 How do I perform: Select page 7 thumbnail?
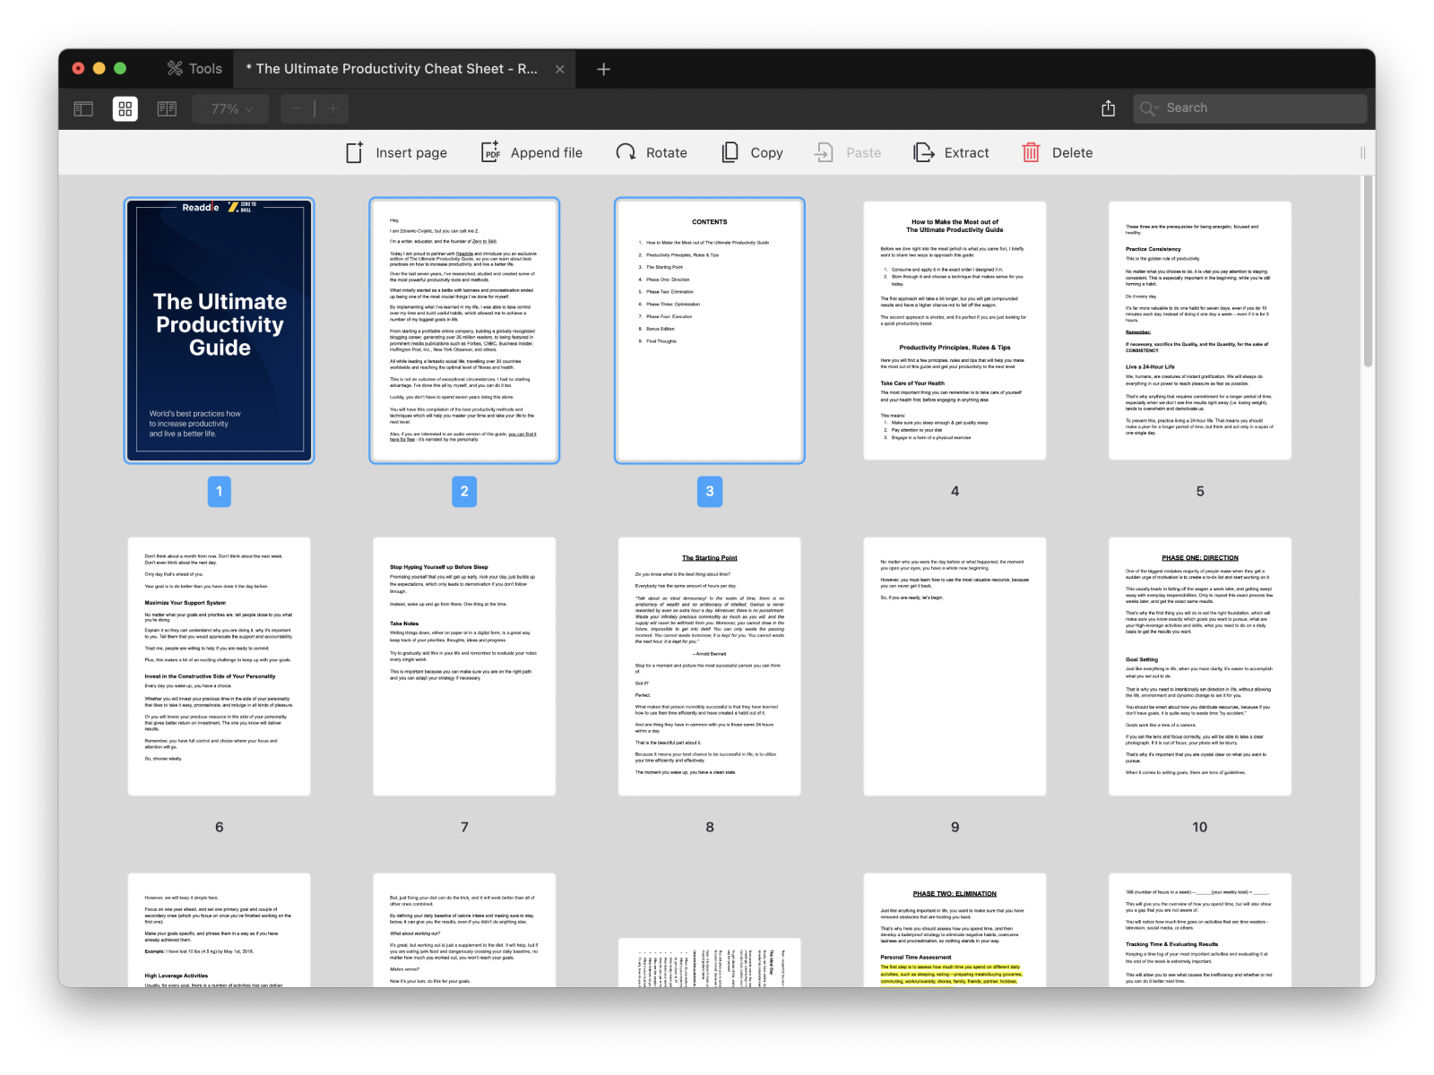point(464,666)
